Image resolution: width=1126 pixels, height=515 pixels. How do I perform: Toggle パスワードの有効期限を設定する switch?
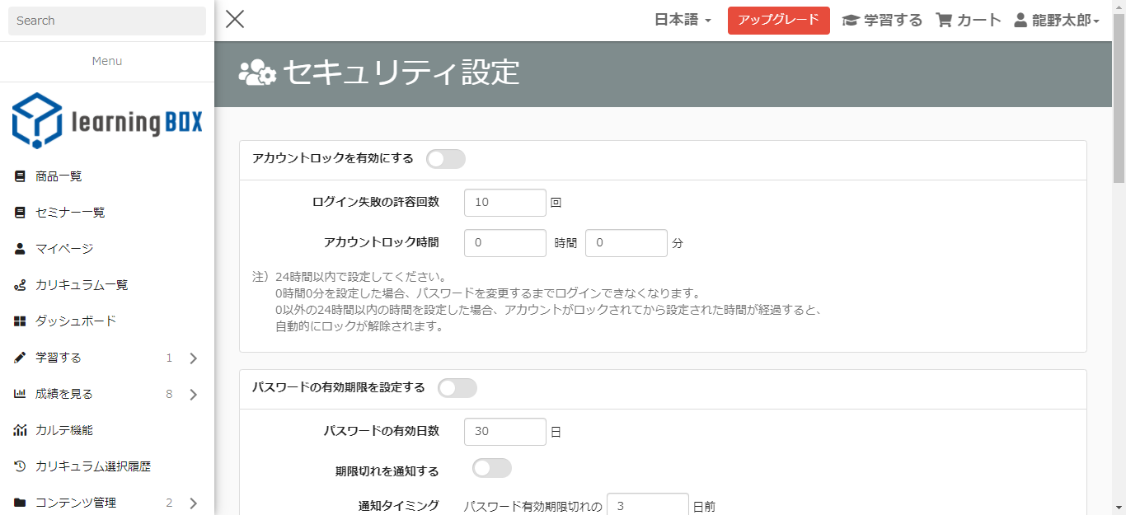(x=457, y=388)
